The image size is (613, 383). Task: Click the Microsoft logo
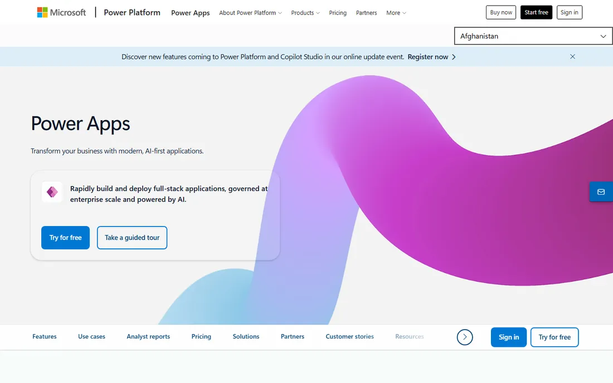point(61,12)
